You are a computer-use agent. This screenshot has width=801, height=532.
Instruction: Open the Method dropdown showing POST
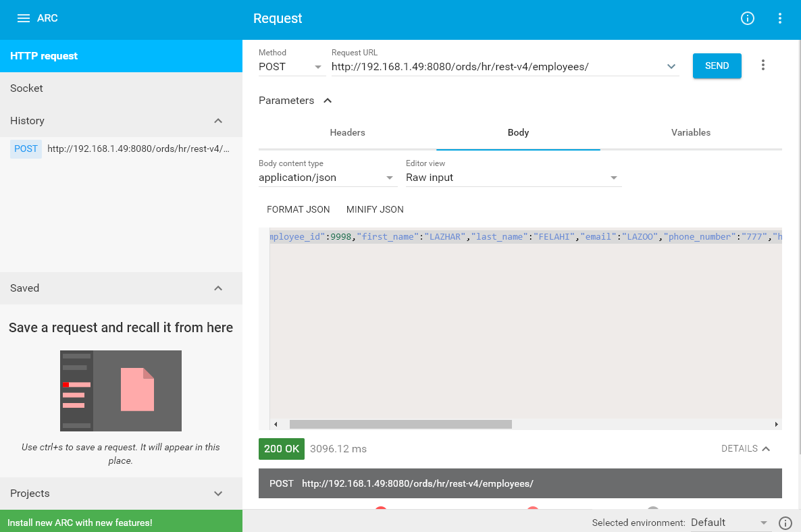click(x=291, y=67)
